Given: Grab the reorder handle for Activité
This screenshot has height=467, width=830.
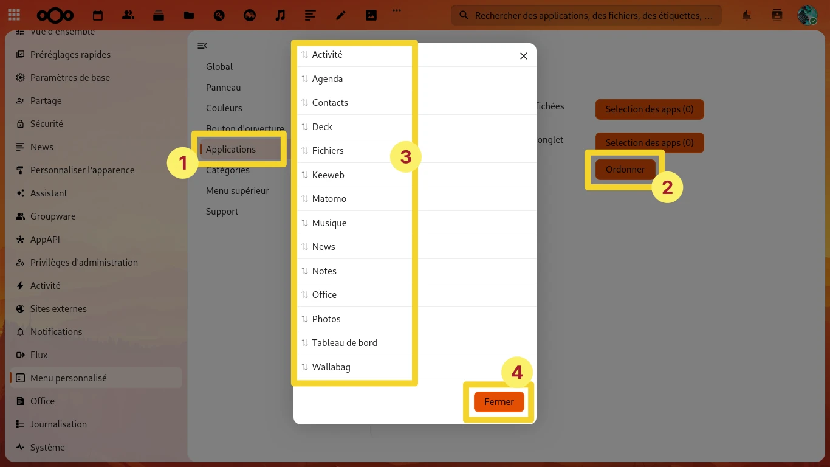Looking at the screenshot, I should pos(305,55).
